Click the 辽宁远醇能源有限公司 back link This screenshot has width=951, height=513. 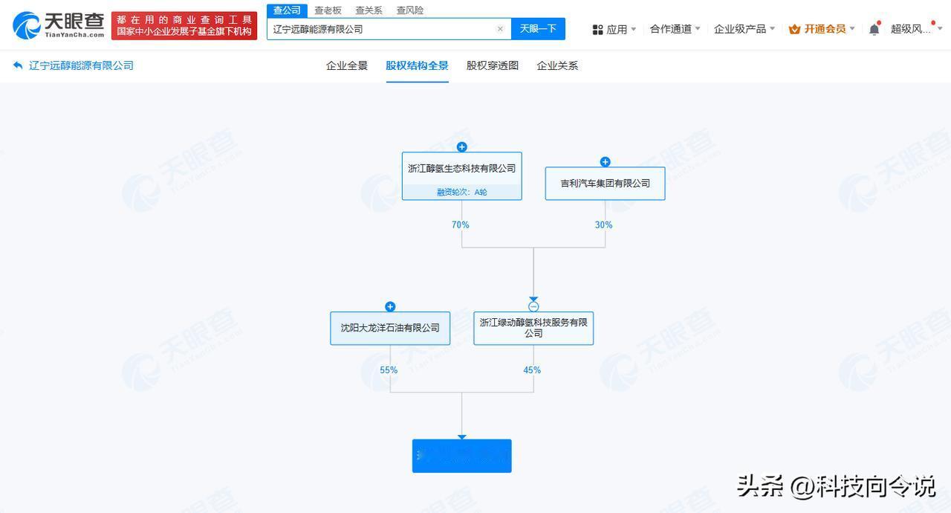[81, 65]
